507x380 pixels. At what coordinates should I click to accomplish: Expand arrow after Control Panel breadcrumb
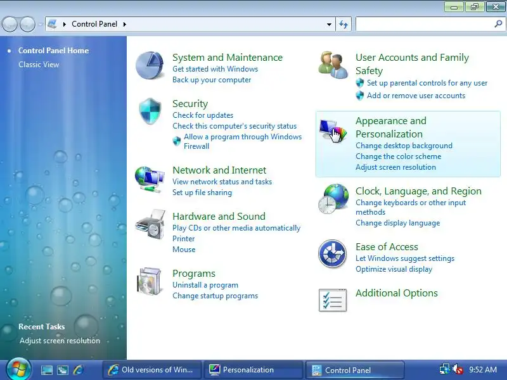click(125, 24)
